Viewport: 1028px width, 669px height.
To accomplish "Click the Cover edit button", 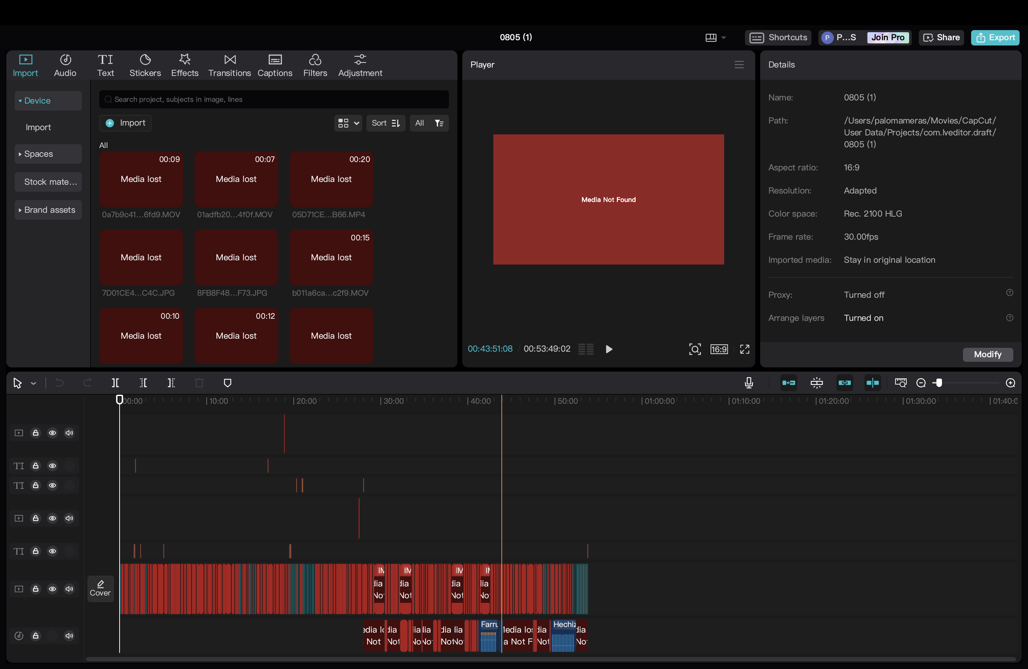I will [100, 588].
